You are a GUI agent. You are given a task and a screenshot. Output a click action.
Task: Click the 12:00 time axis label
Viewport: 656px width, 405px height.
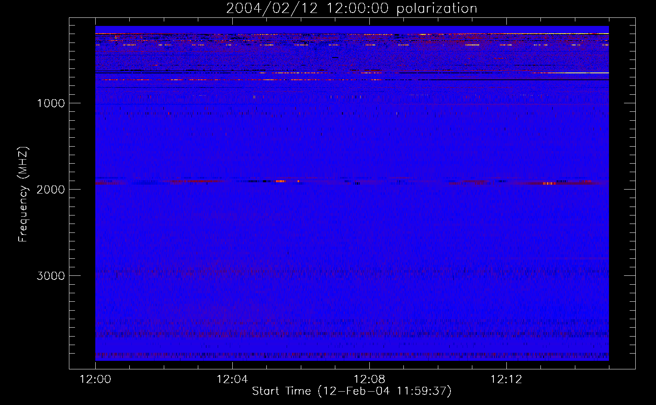coord(95,379)
